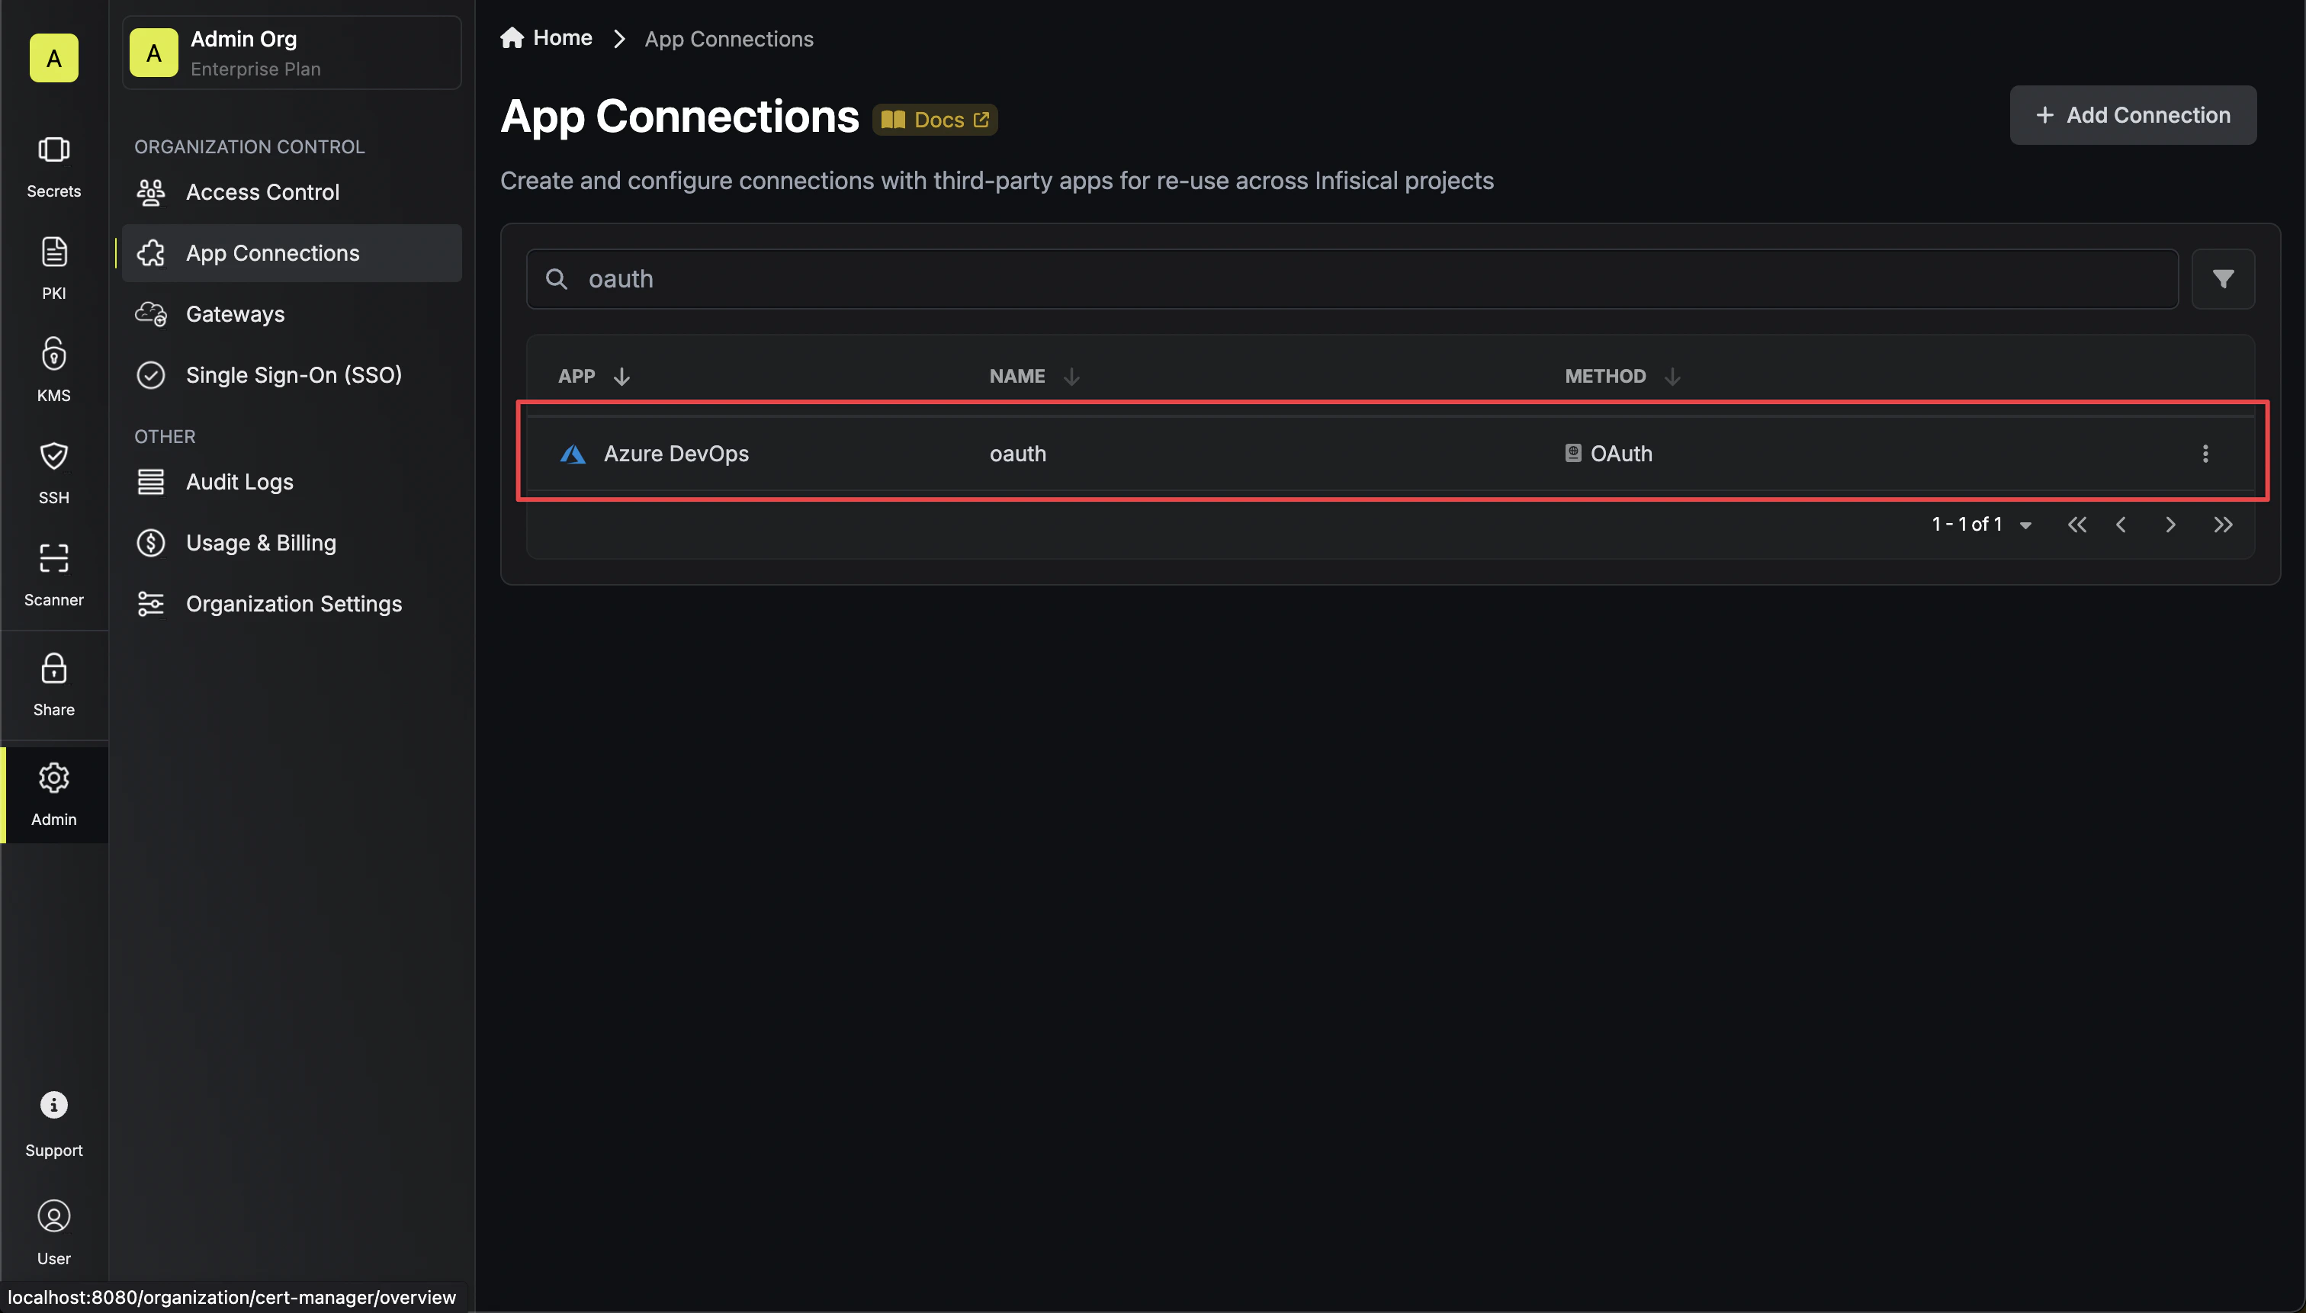Open Audit Logs
The width and height of the screenshot is (2306, 1313).
291,483
